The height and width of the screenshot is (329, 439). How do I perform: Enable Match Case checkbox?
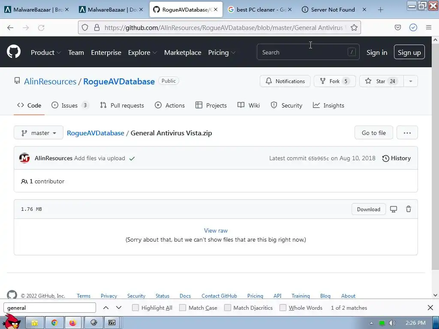(183, 308)
